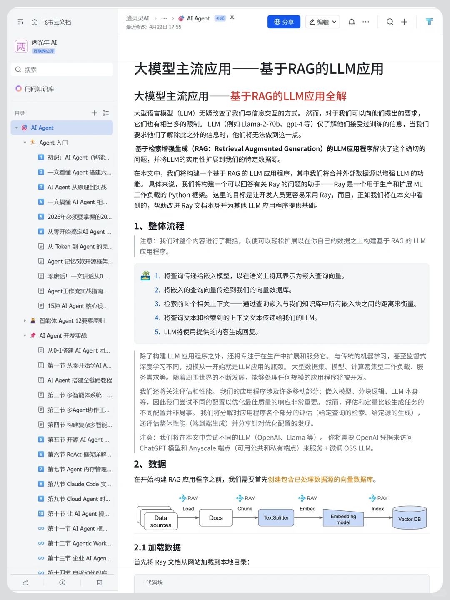
Task: Open 2026年必须要掌握的20... document
Action: (x=75, y=217)
